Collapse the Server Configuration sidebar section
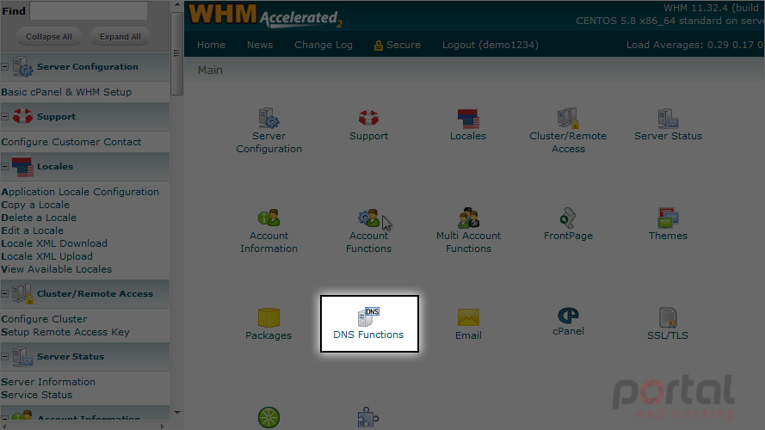 [x=5, y=66]
